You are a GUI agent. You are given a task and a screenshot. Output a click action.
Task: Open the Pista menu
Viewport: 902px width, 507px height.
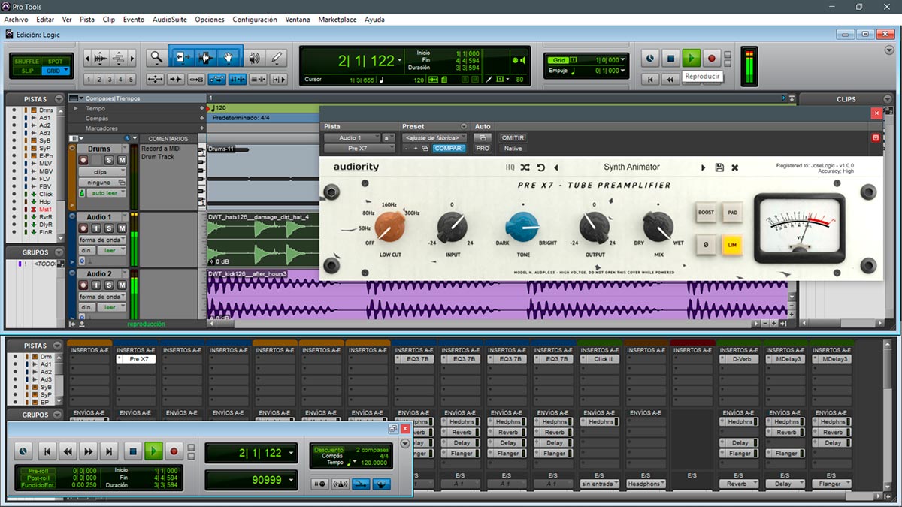[87, 19]
